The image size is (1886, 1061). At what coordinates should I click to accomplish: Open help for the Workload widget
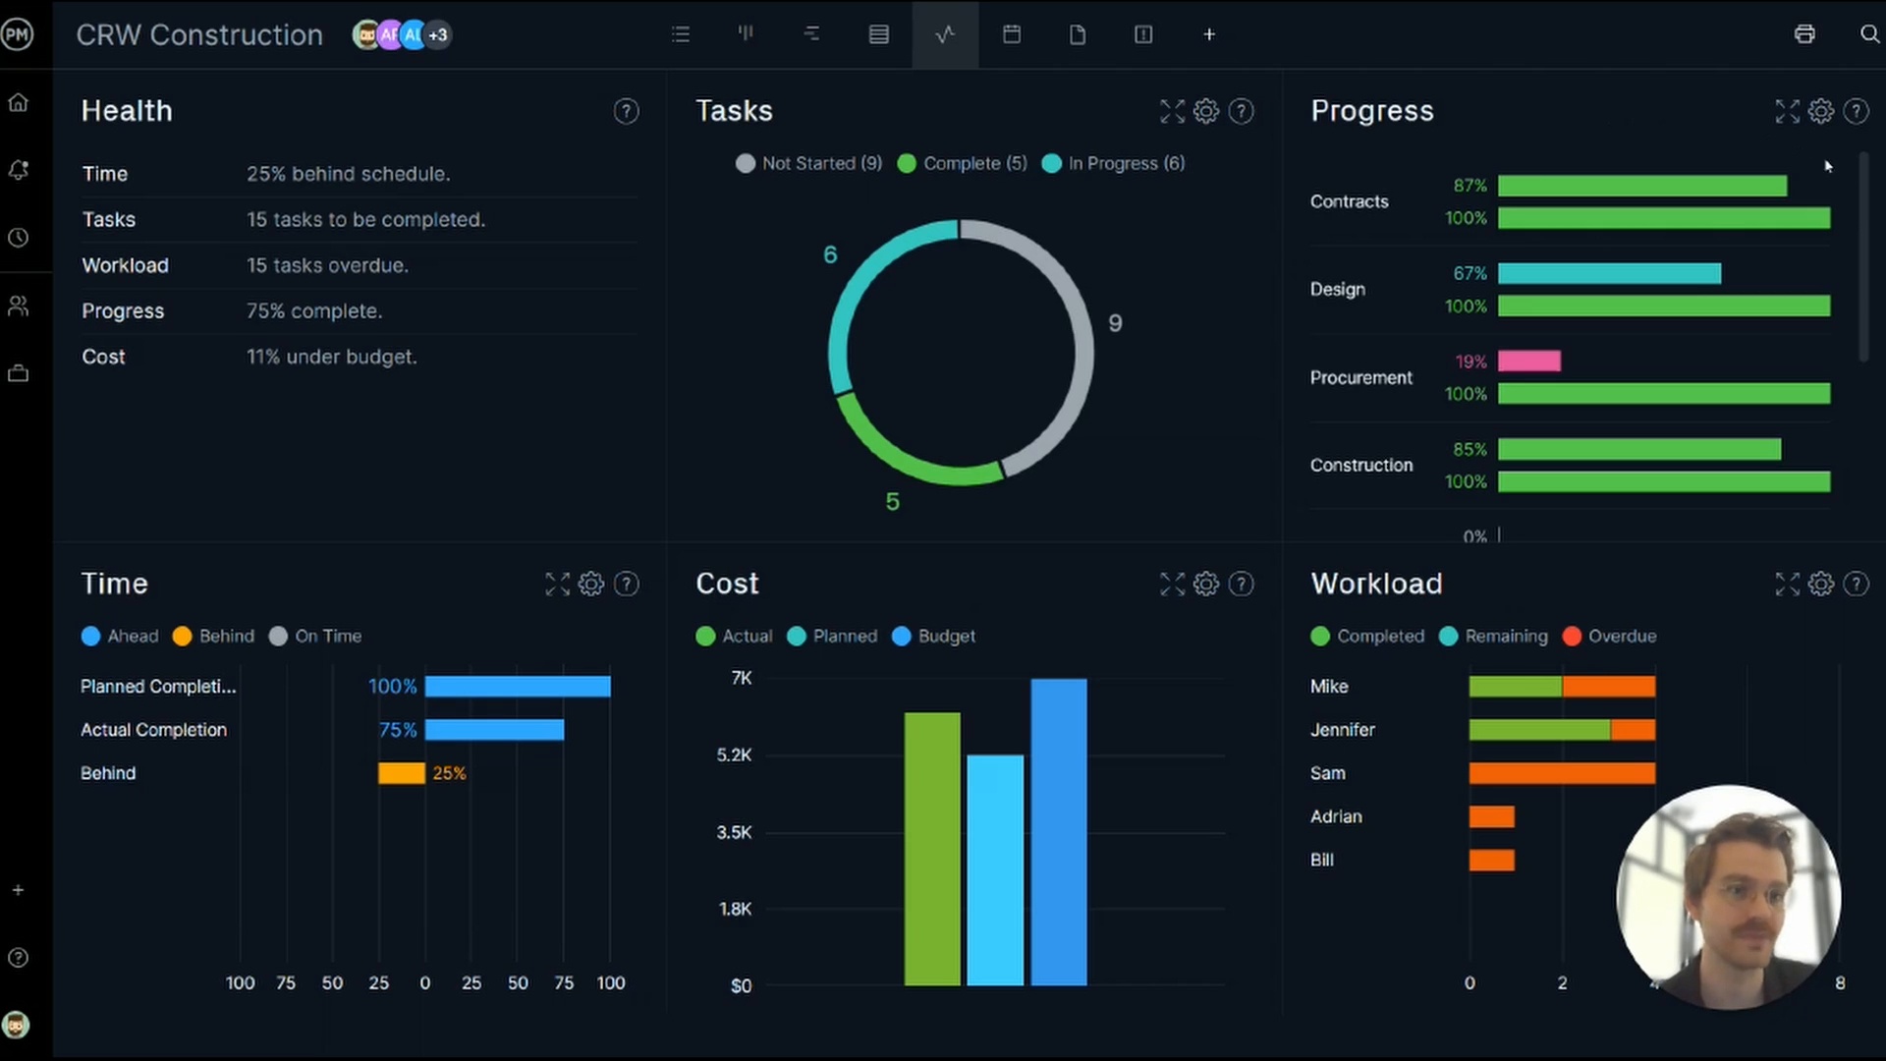coord(1857,585)
